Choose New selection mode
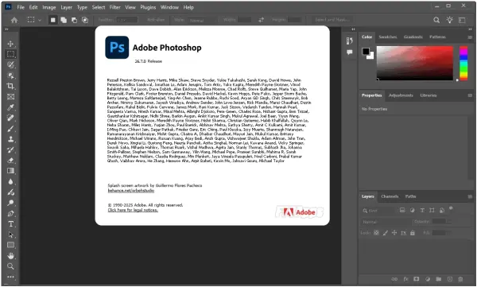 pos(53,20)
